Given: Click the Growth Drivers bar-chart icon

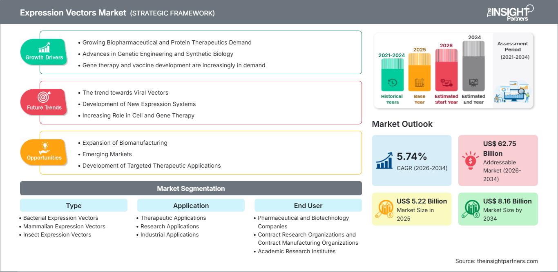Looking at the screenshot, I should pyautogui.click(x=44, y=47).
